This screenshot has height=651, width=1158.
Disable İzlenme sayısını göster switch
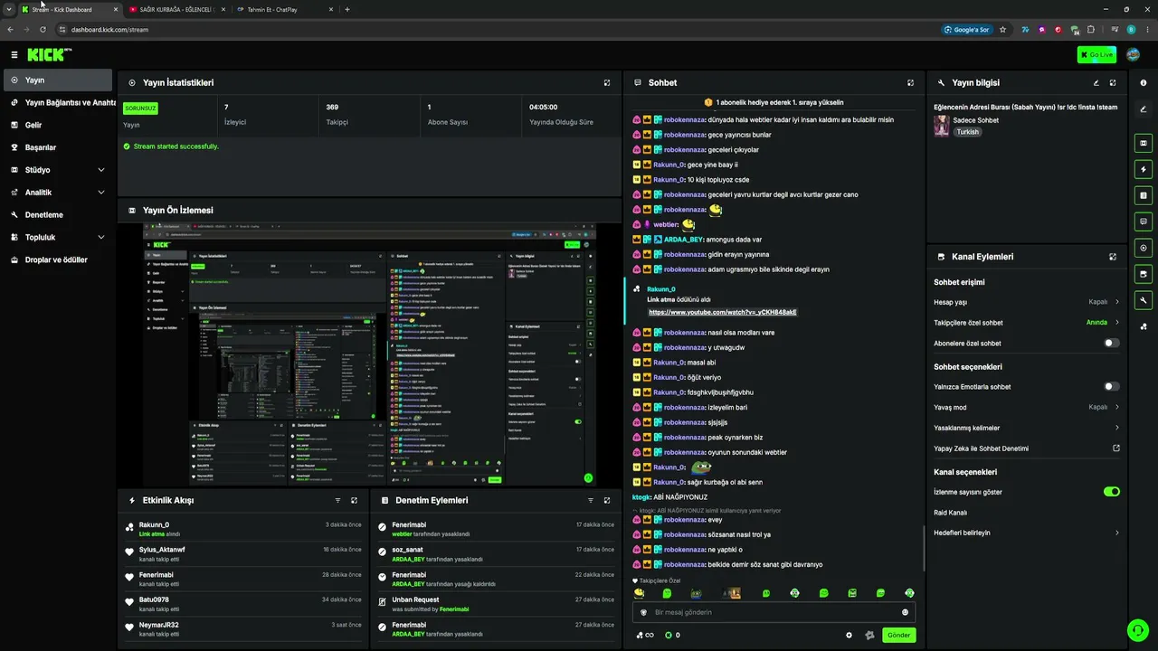coord(1112,492)
